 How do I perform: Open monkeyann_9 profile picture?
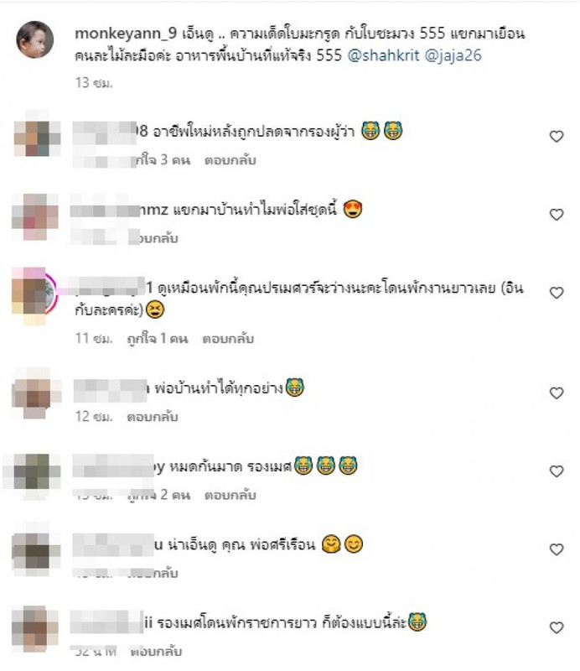point(34,39)
